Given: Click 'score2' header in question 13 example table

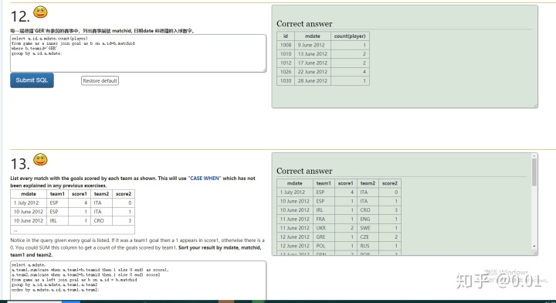Looking at the screenshot, I should (x=124, y=194).
